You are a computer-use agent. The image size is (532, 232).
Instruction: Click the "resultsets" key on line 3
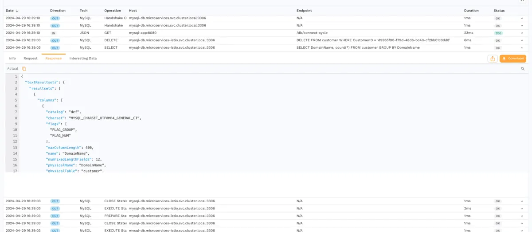click(41, 88)
